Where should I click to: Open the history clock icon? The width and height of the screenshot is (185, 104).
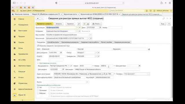(151, 11)
